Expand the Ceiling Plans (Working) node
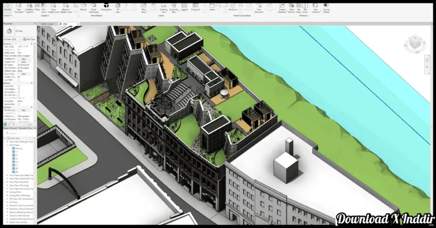The image size is (436, 228). [x=8, y=196]
